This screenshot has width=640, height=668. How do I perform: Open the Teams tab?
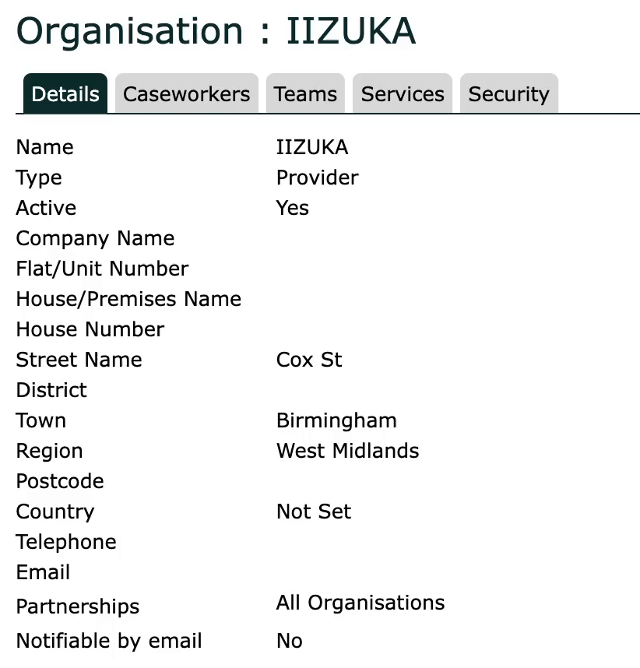pos(305,94)
